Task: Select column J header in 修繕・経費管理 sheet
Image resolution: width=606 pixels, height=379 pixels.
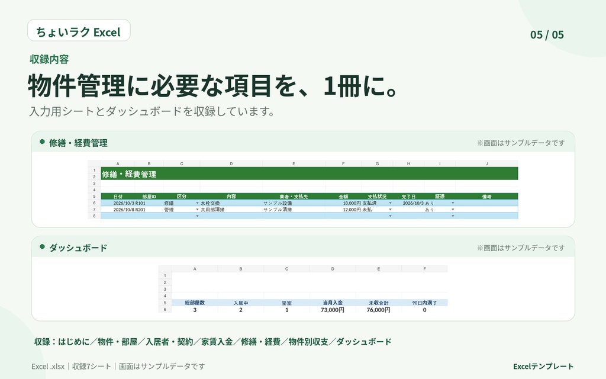Action: 486,163
